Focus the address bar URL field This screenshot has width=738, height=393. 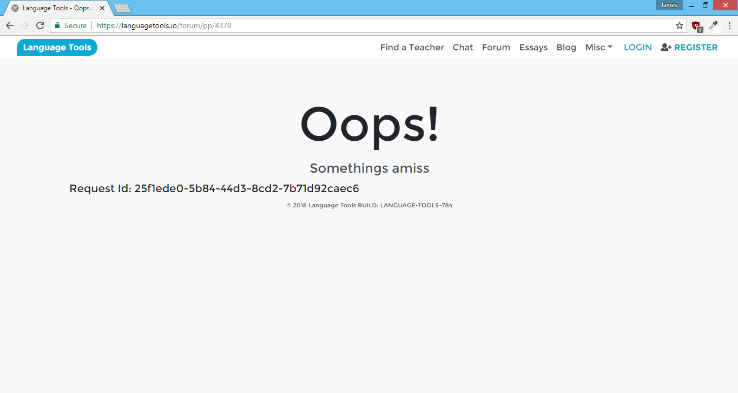pyautogui.click(x=379, y=25)
